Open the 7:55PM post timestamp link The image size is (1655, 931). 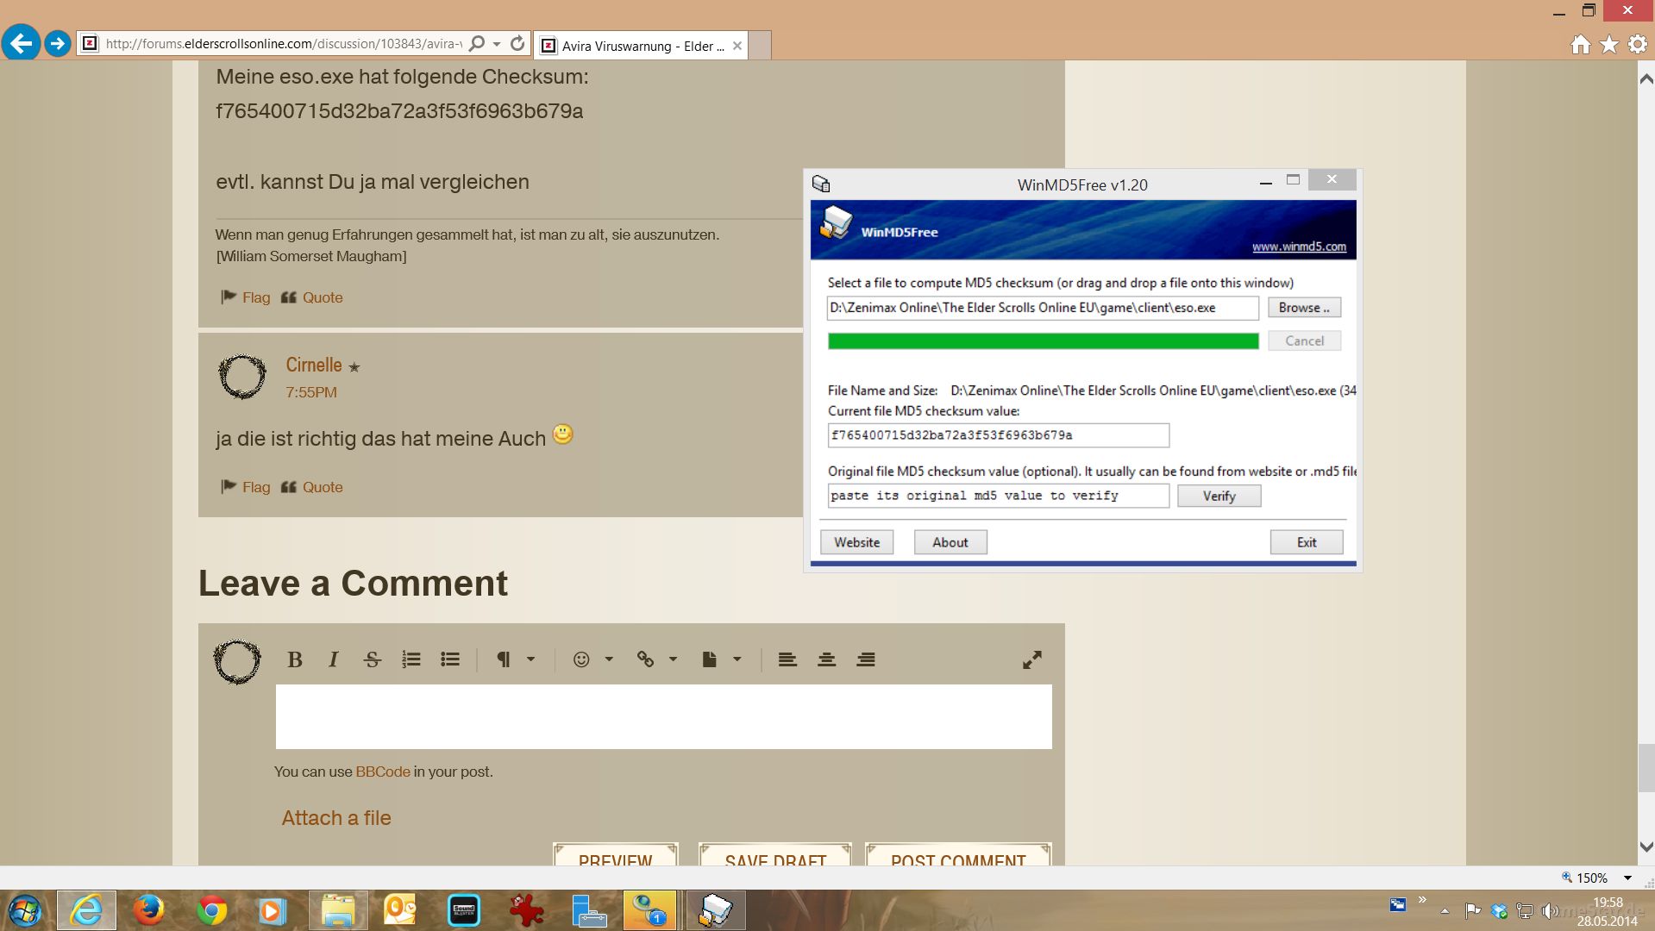click(311, 392)
